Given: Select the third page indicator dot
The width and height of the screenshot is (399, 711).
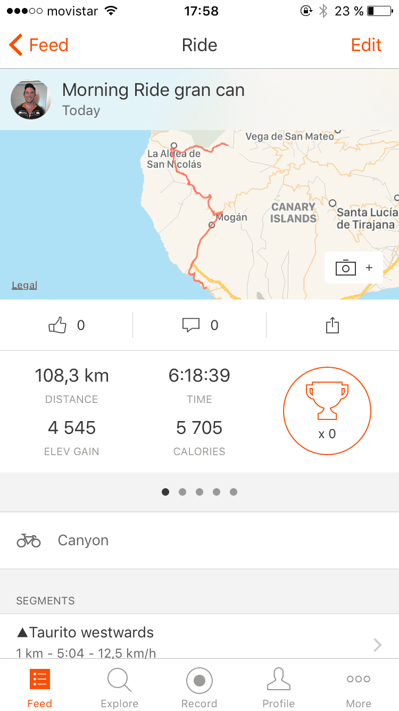Looking at the screenshot, I should [x=199, y=492].
